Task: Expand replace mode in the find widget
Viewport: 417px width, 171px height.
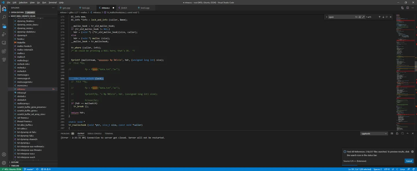Action: (326, 17)
